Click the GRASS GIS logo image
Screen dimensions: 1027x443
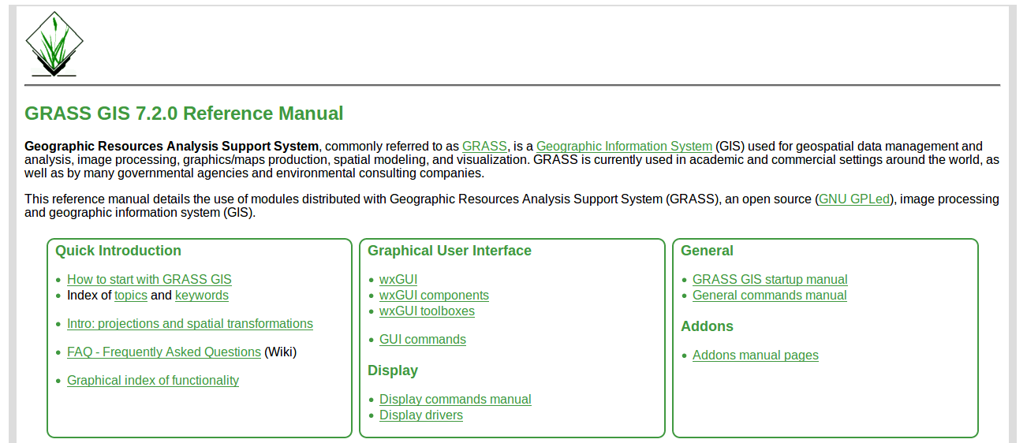(54, 43)
